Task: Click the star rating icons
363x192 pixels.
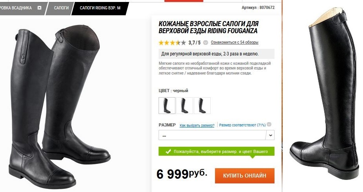Action: click(x=172, y=43)
